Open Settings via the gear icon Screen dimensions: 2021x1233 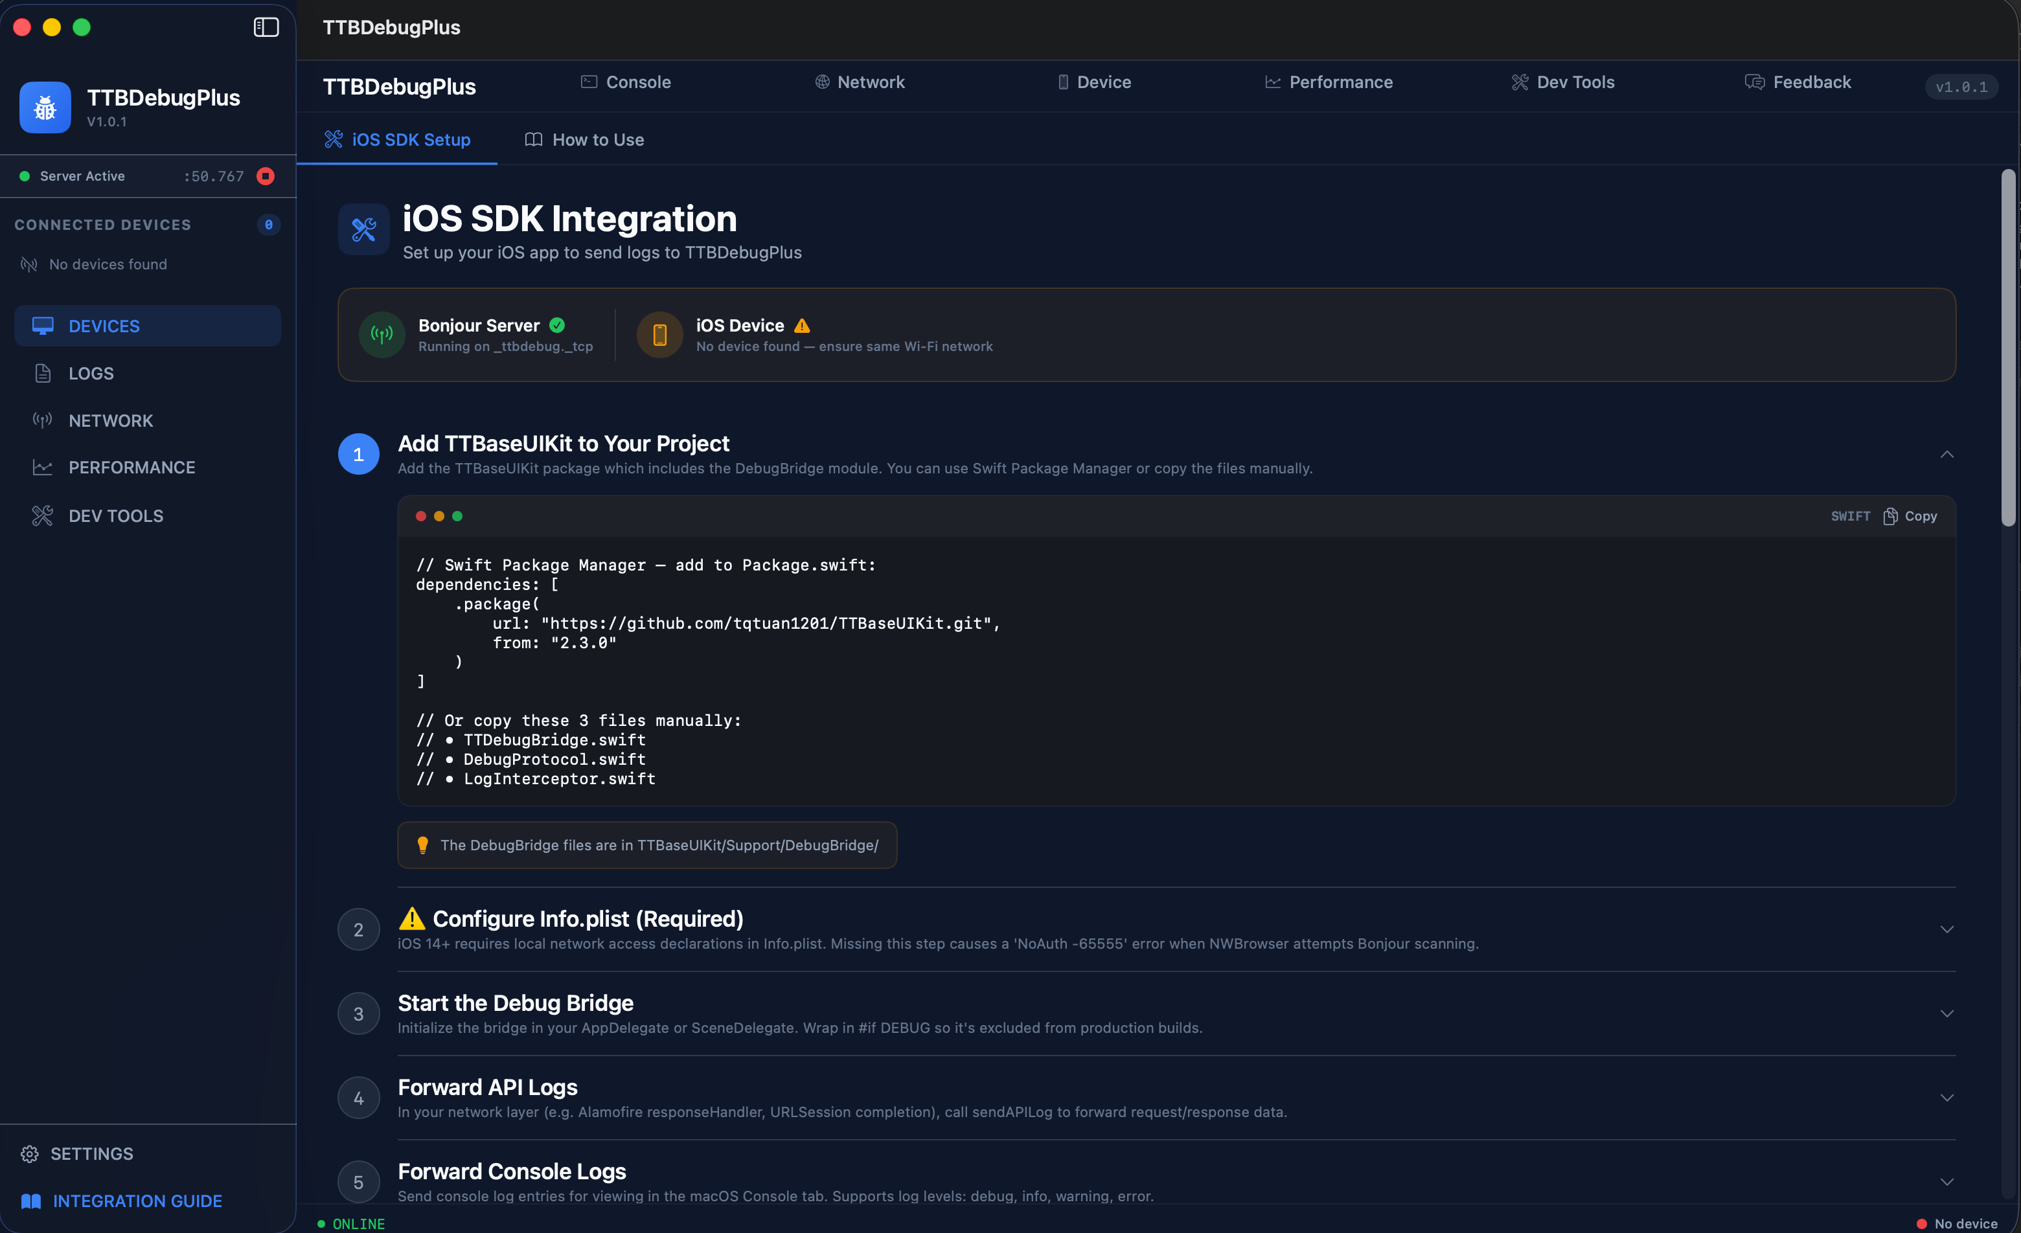coord(30,1153)
